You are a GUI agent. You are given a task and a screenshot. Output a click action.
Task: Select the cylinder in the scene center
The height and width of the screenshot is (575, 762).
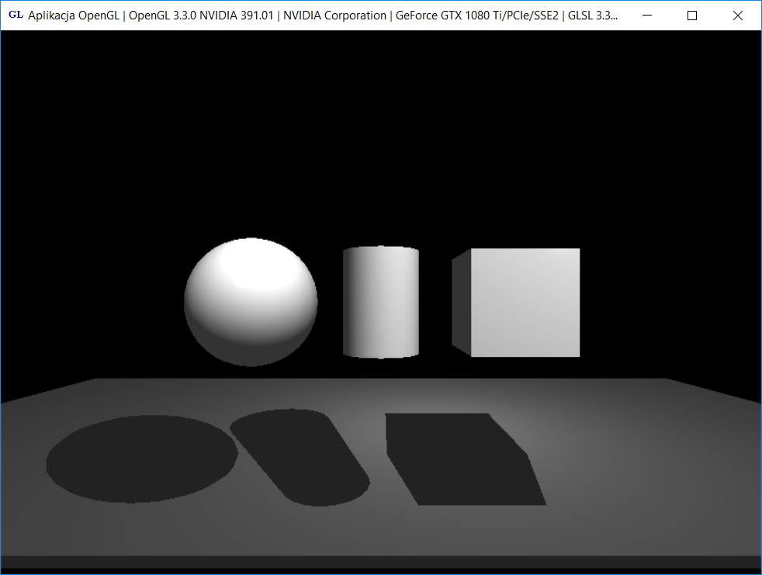click(382, 303)
